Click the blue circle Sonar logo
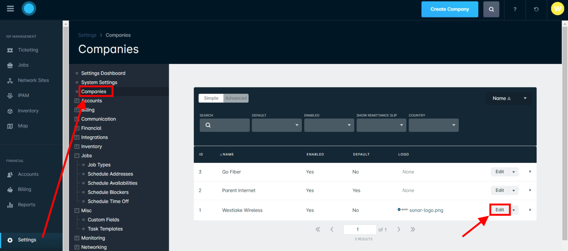The image size is (568, 251). pos(29,8)
